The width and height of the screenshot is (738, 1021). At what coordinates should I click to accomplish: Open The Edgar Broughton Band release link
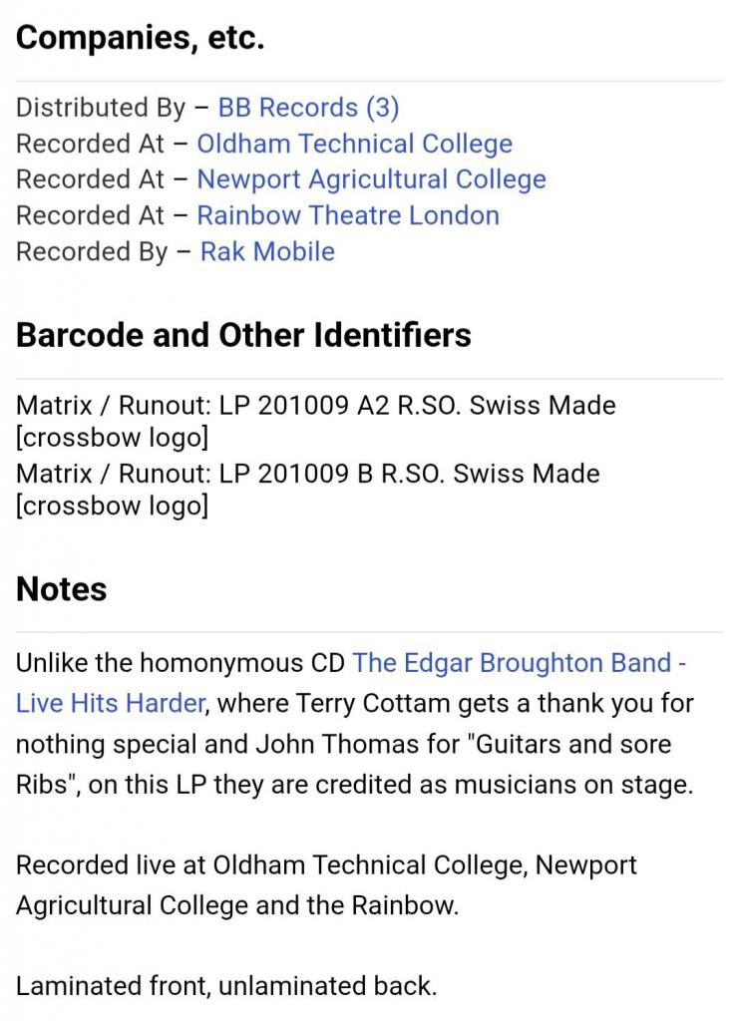point(520,663)
